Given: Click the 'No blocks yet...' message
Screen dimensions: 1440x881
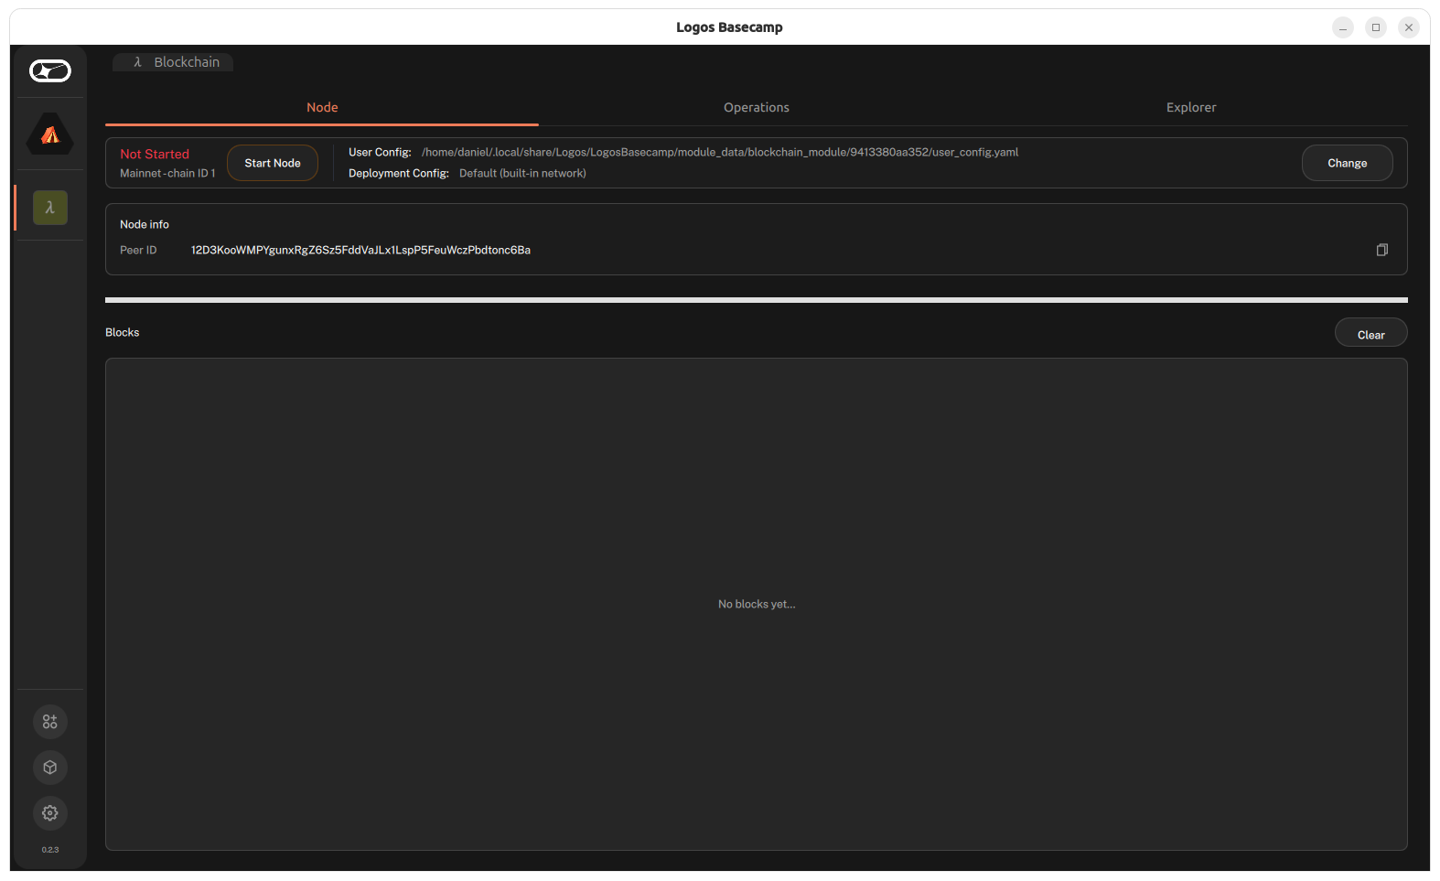Looking at the screenshot, I should pyautogui.click(x=757, y=604).
